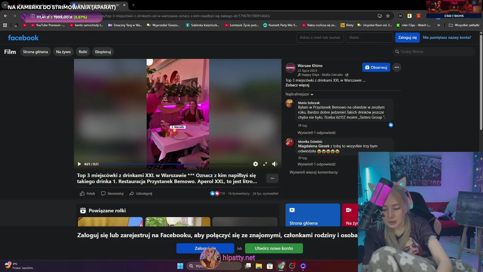Mute the video volume
The image size is (483, 272).
click(274, 164)
